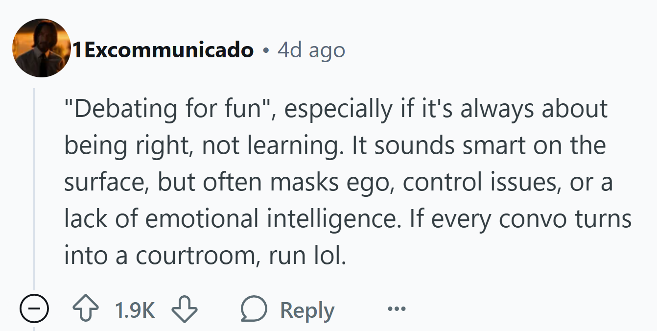Open the '4d ago' timestamp permalink
Image resolution: width=657 pixels, height=331 pixels.
point(311,49)
